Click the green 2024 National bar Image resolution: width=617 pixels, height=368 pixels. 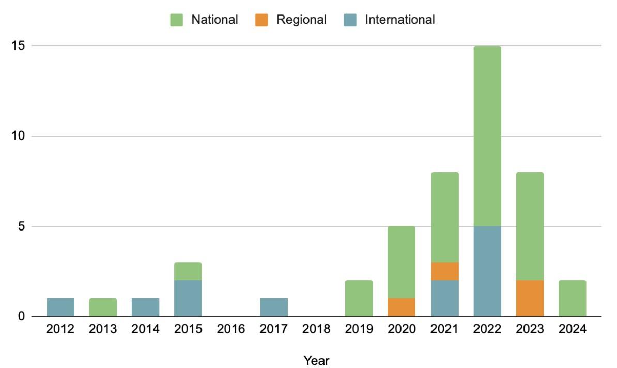[572, 298]
